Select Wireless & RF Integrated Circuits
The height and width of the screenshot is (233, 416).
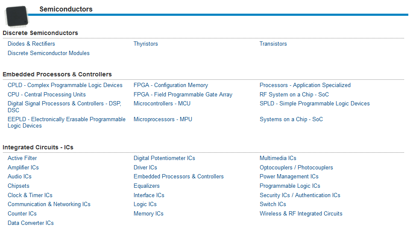pos(301,214)
